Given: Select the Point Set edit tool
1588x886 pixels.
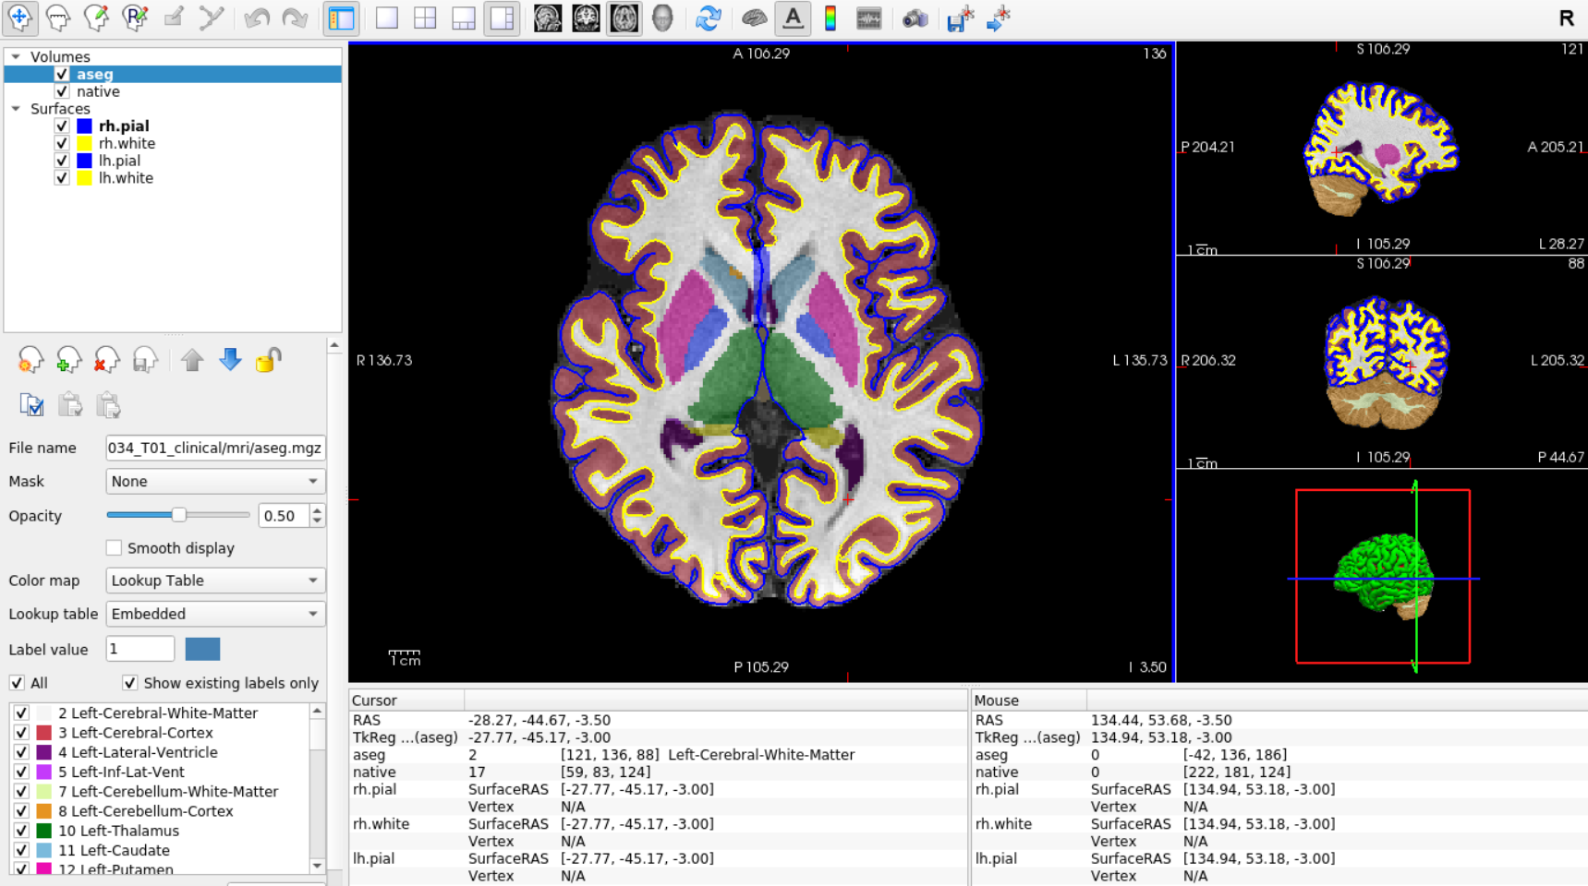Looking at the screenshot, I should click(x=212, y=18).
